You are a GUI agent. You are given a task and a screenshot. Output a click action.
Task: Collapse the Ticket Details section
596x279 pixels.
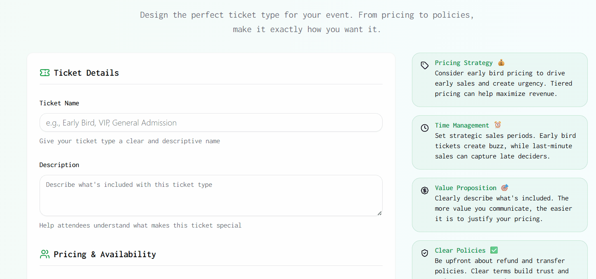(86, 72)
